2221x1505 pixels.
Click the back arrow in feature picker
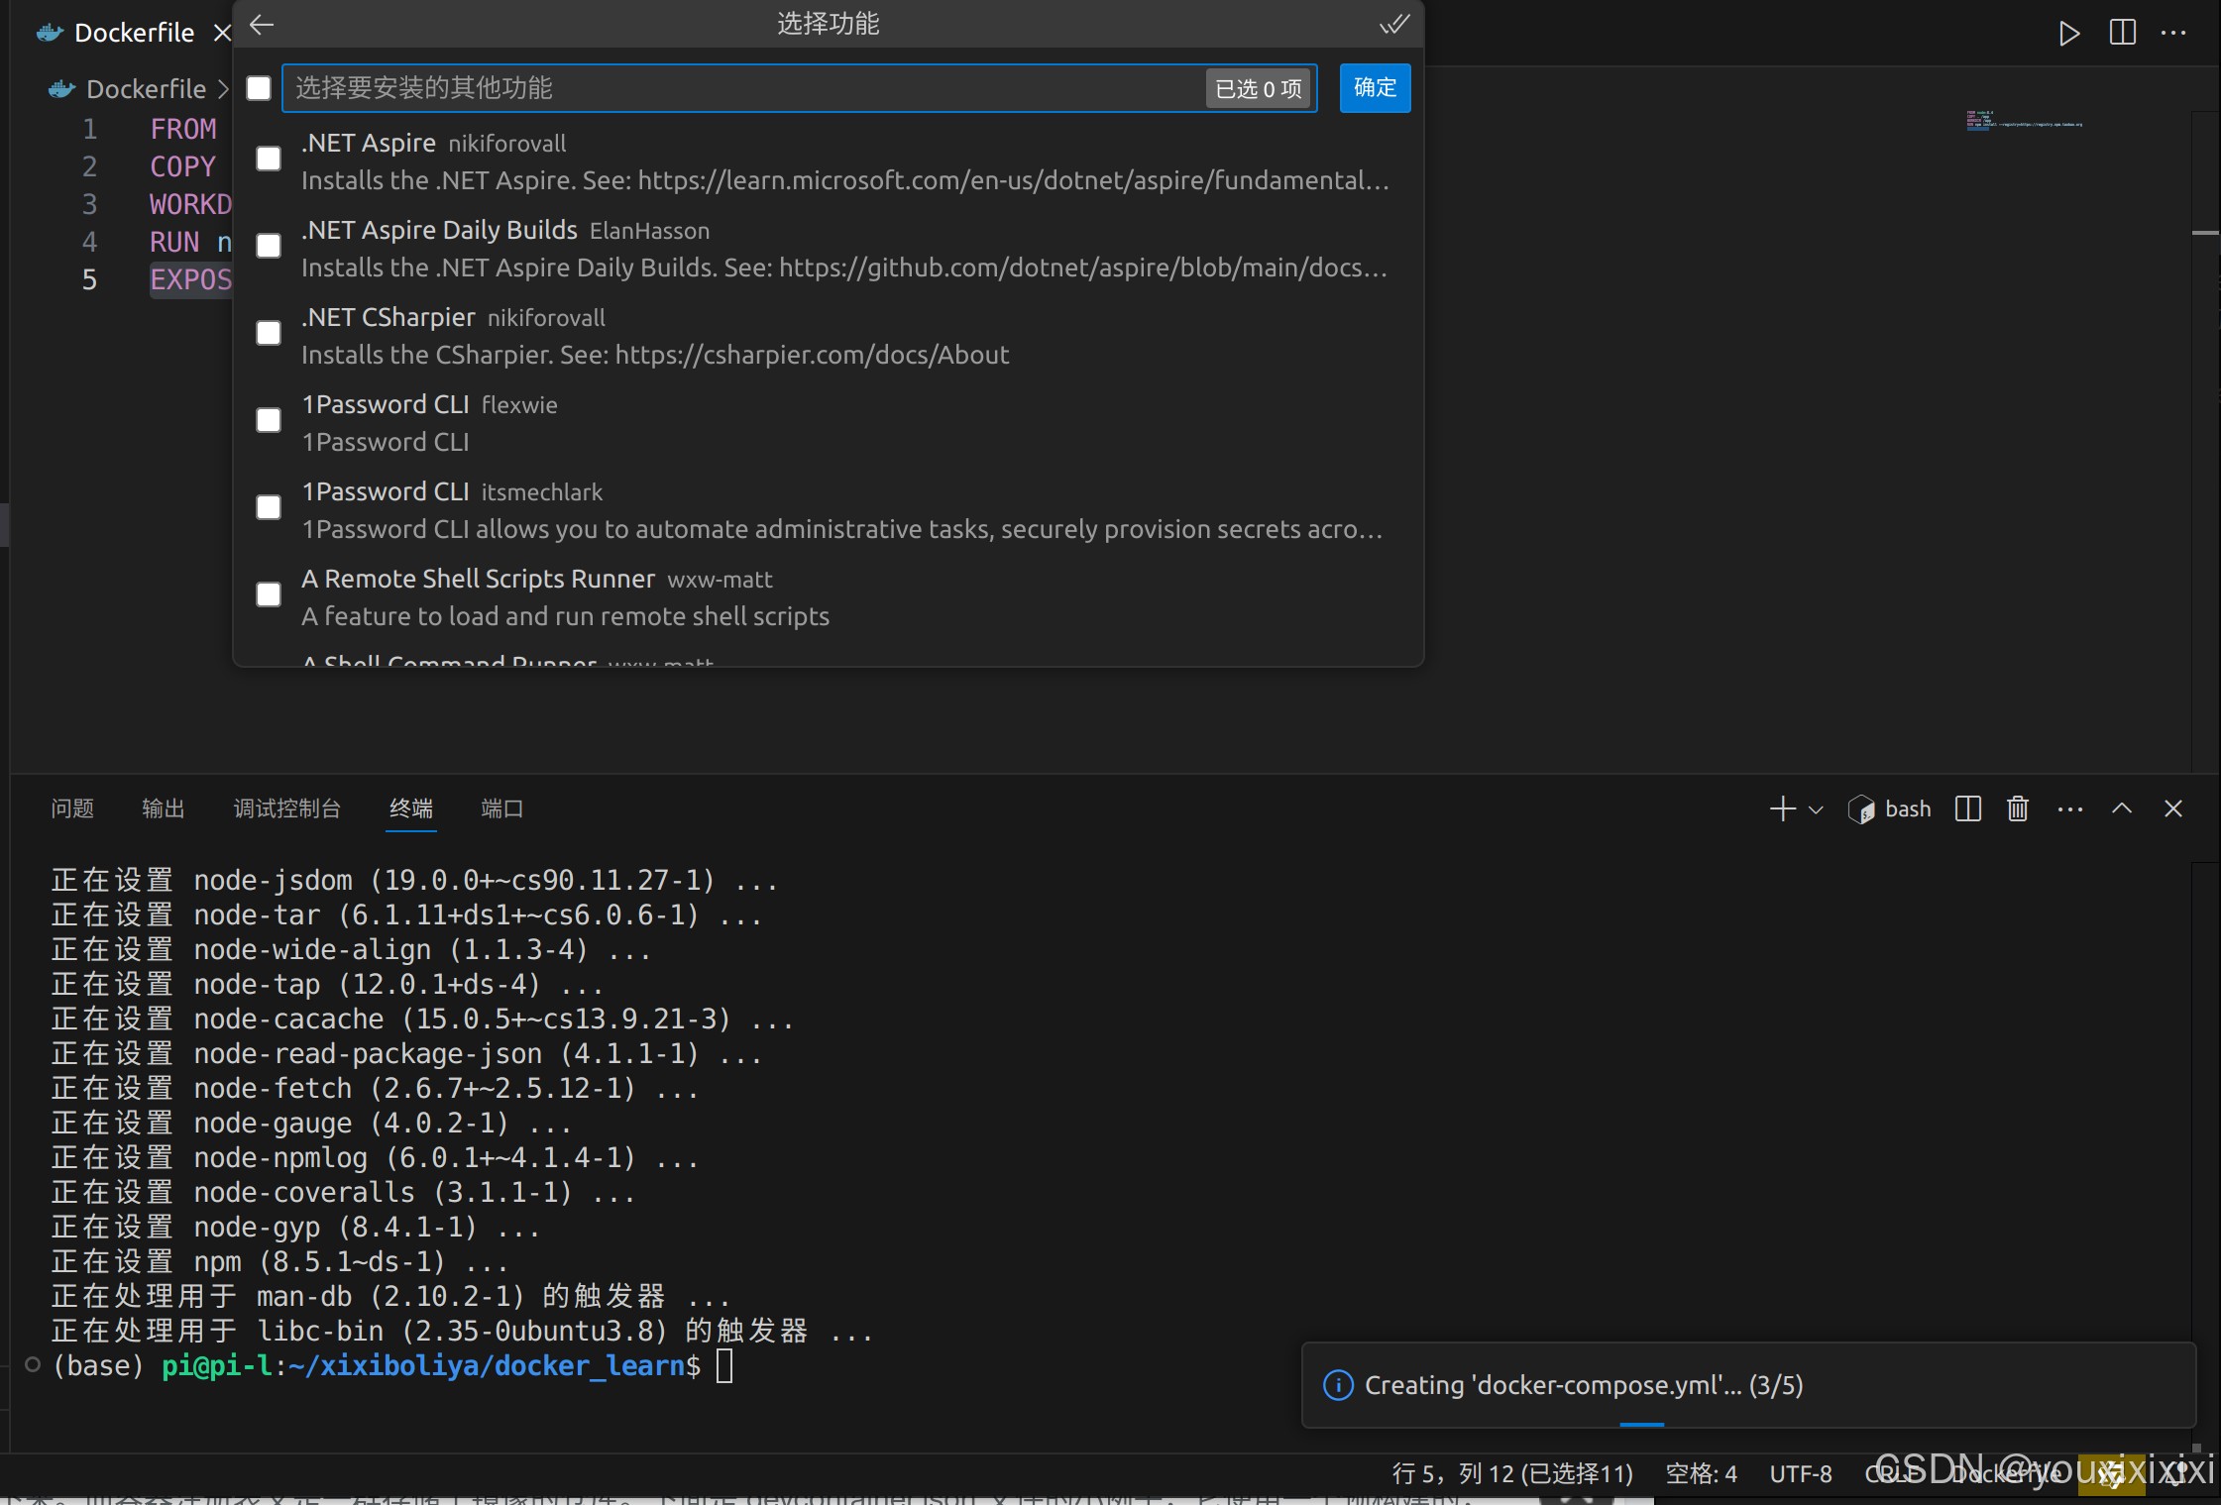point(262,25)
